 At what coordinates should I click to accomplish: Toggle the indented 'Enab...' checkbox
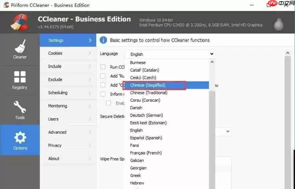pyautogui.click(x=109, y=103)
